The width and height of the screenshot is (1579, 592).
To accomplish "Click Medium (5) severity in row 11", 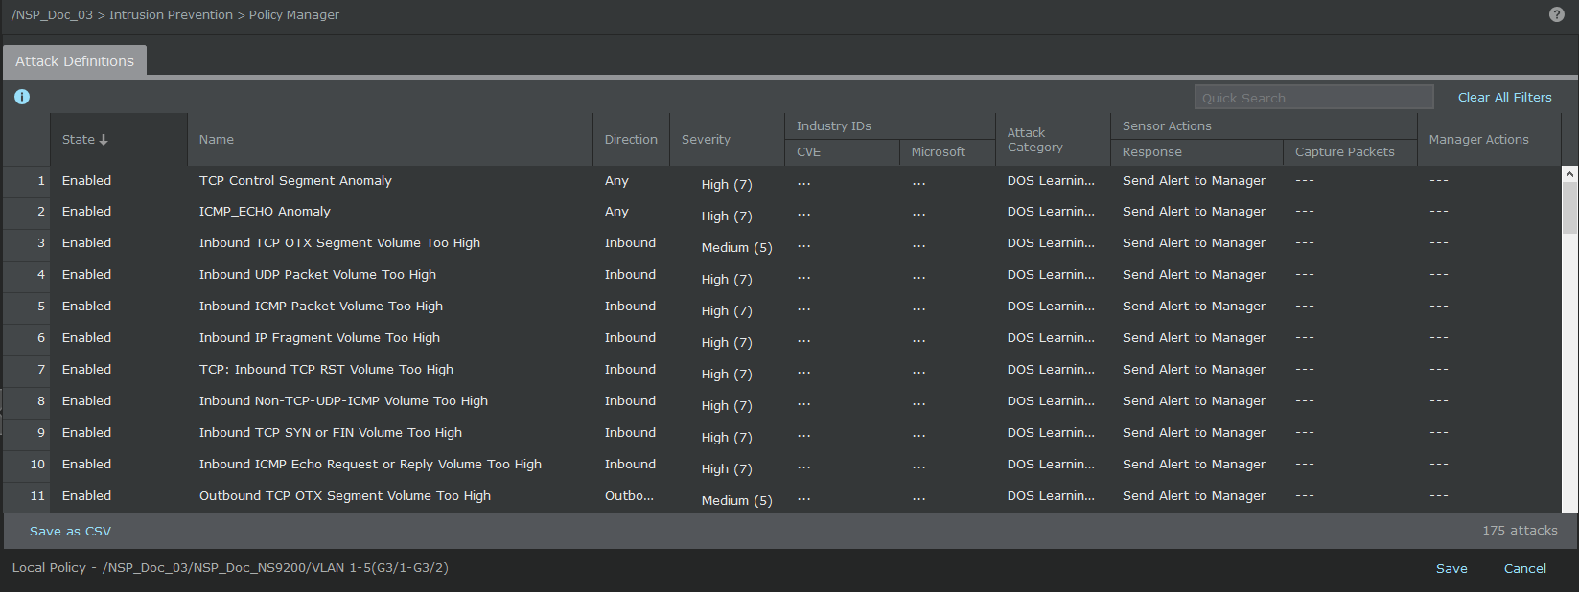I will coord(736,501).
